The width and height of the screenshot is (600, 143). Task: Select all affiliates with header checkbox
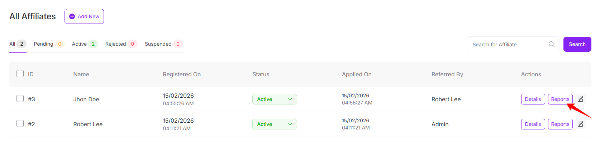coord(20,74)
